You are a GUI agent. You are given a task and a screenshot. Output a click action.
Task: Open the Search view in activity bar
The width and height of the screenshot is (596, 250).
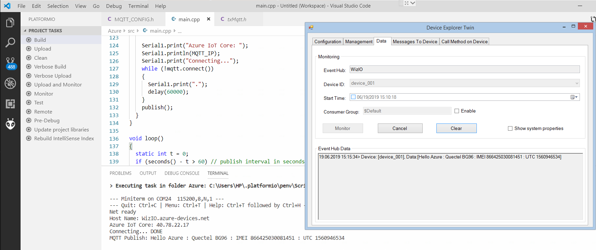(x=10, y=43)
